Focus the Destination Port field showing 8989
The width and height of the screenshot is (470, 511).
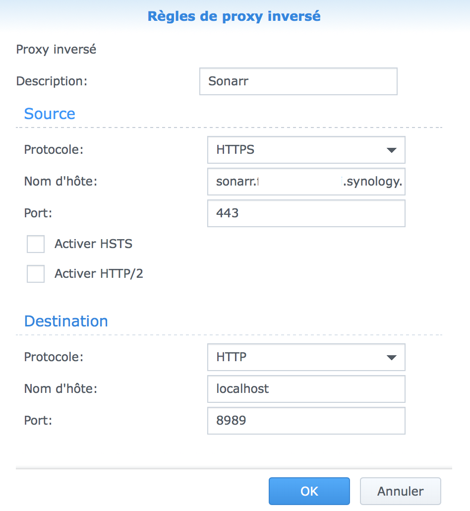coord(306,421)
